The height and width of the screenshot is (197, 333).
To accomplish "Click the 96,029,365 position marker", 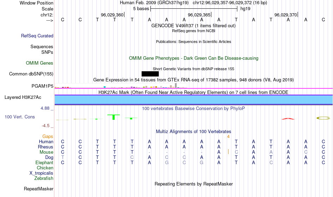I will pyautogui.click(x=199, y=15).
